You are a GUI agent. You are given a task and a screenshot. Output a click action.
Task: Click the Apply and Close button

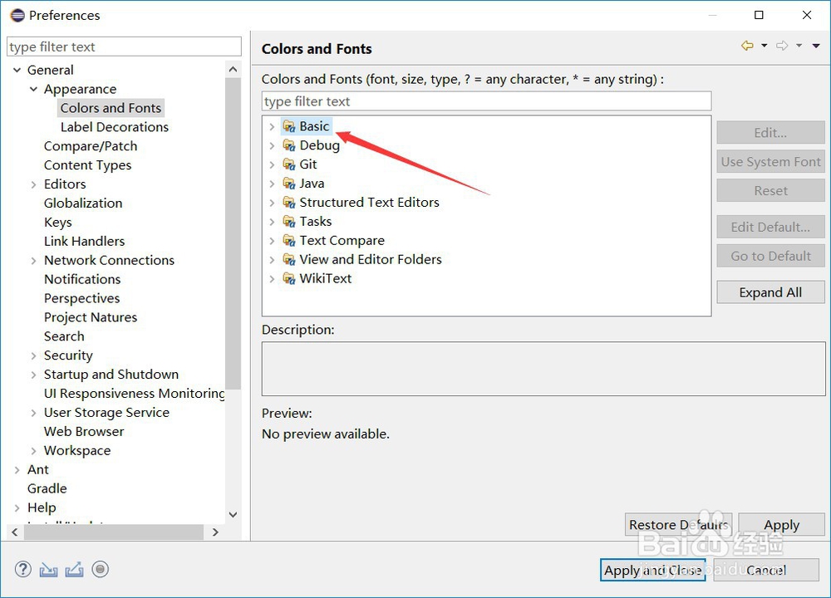[x=652, y=571]
